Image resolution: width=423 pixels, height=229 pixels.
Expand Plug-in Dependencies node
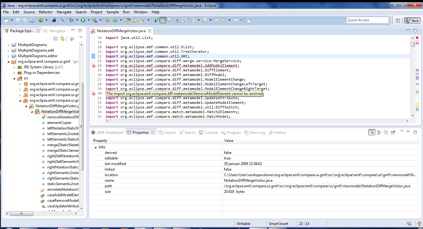(x=14, y=73)
